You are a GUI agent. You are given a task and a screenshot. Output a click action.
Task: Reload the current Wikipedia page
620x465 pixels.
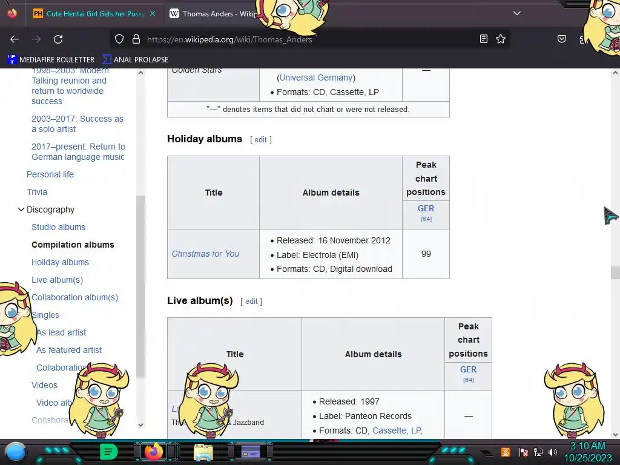[58, 39]
